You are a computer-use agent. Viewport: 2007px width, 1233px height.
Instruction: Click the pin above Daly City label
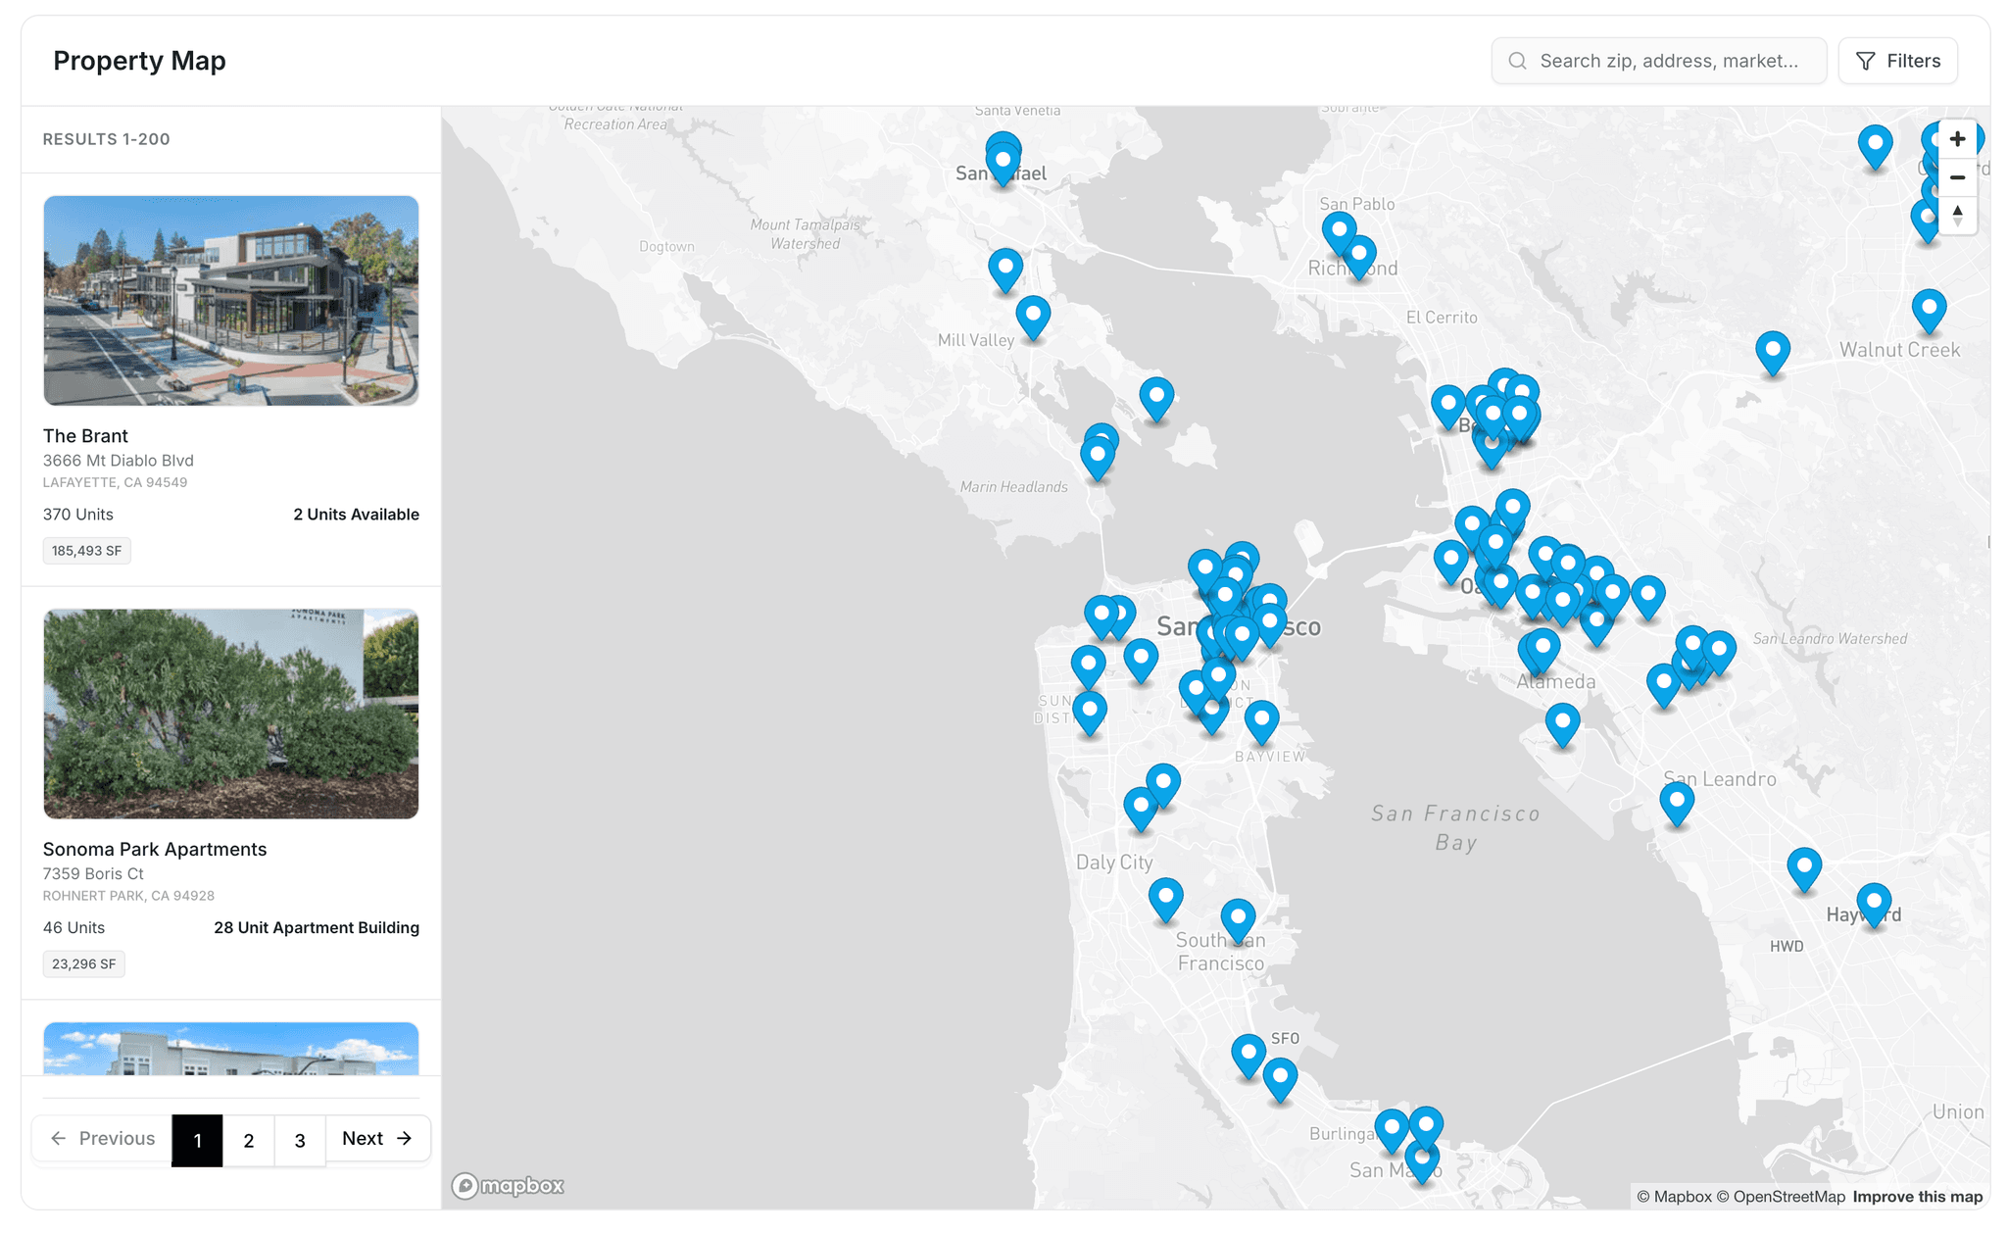1141,807
